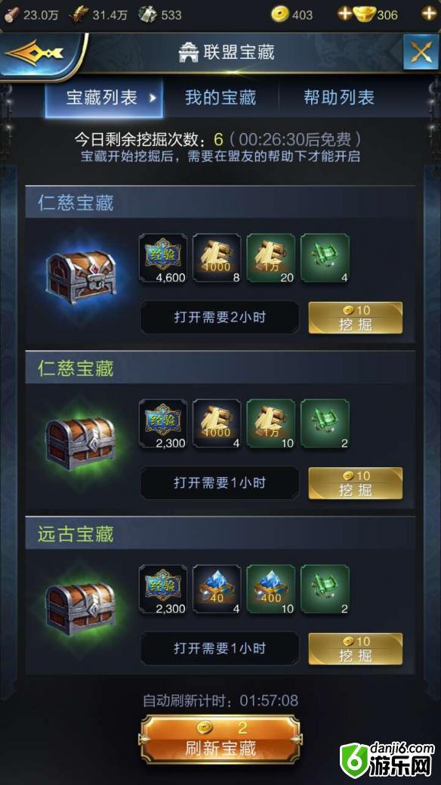Viewport: 441px width, 785px height.
Task: View the 4,600 experience reward icon
Action: [163, 259]
